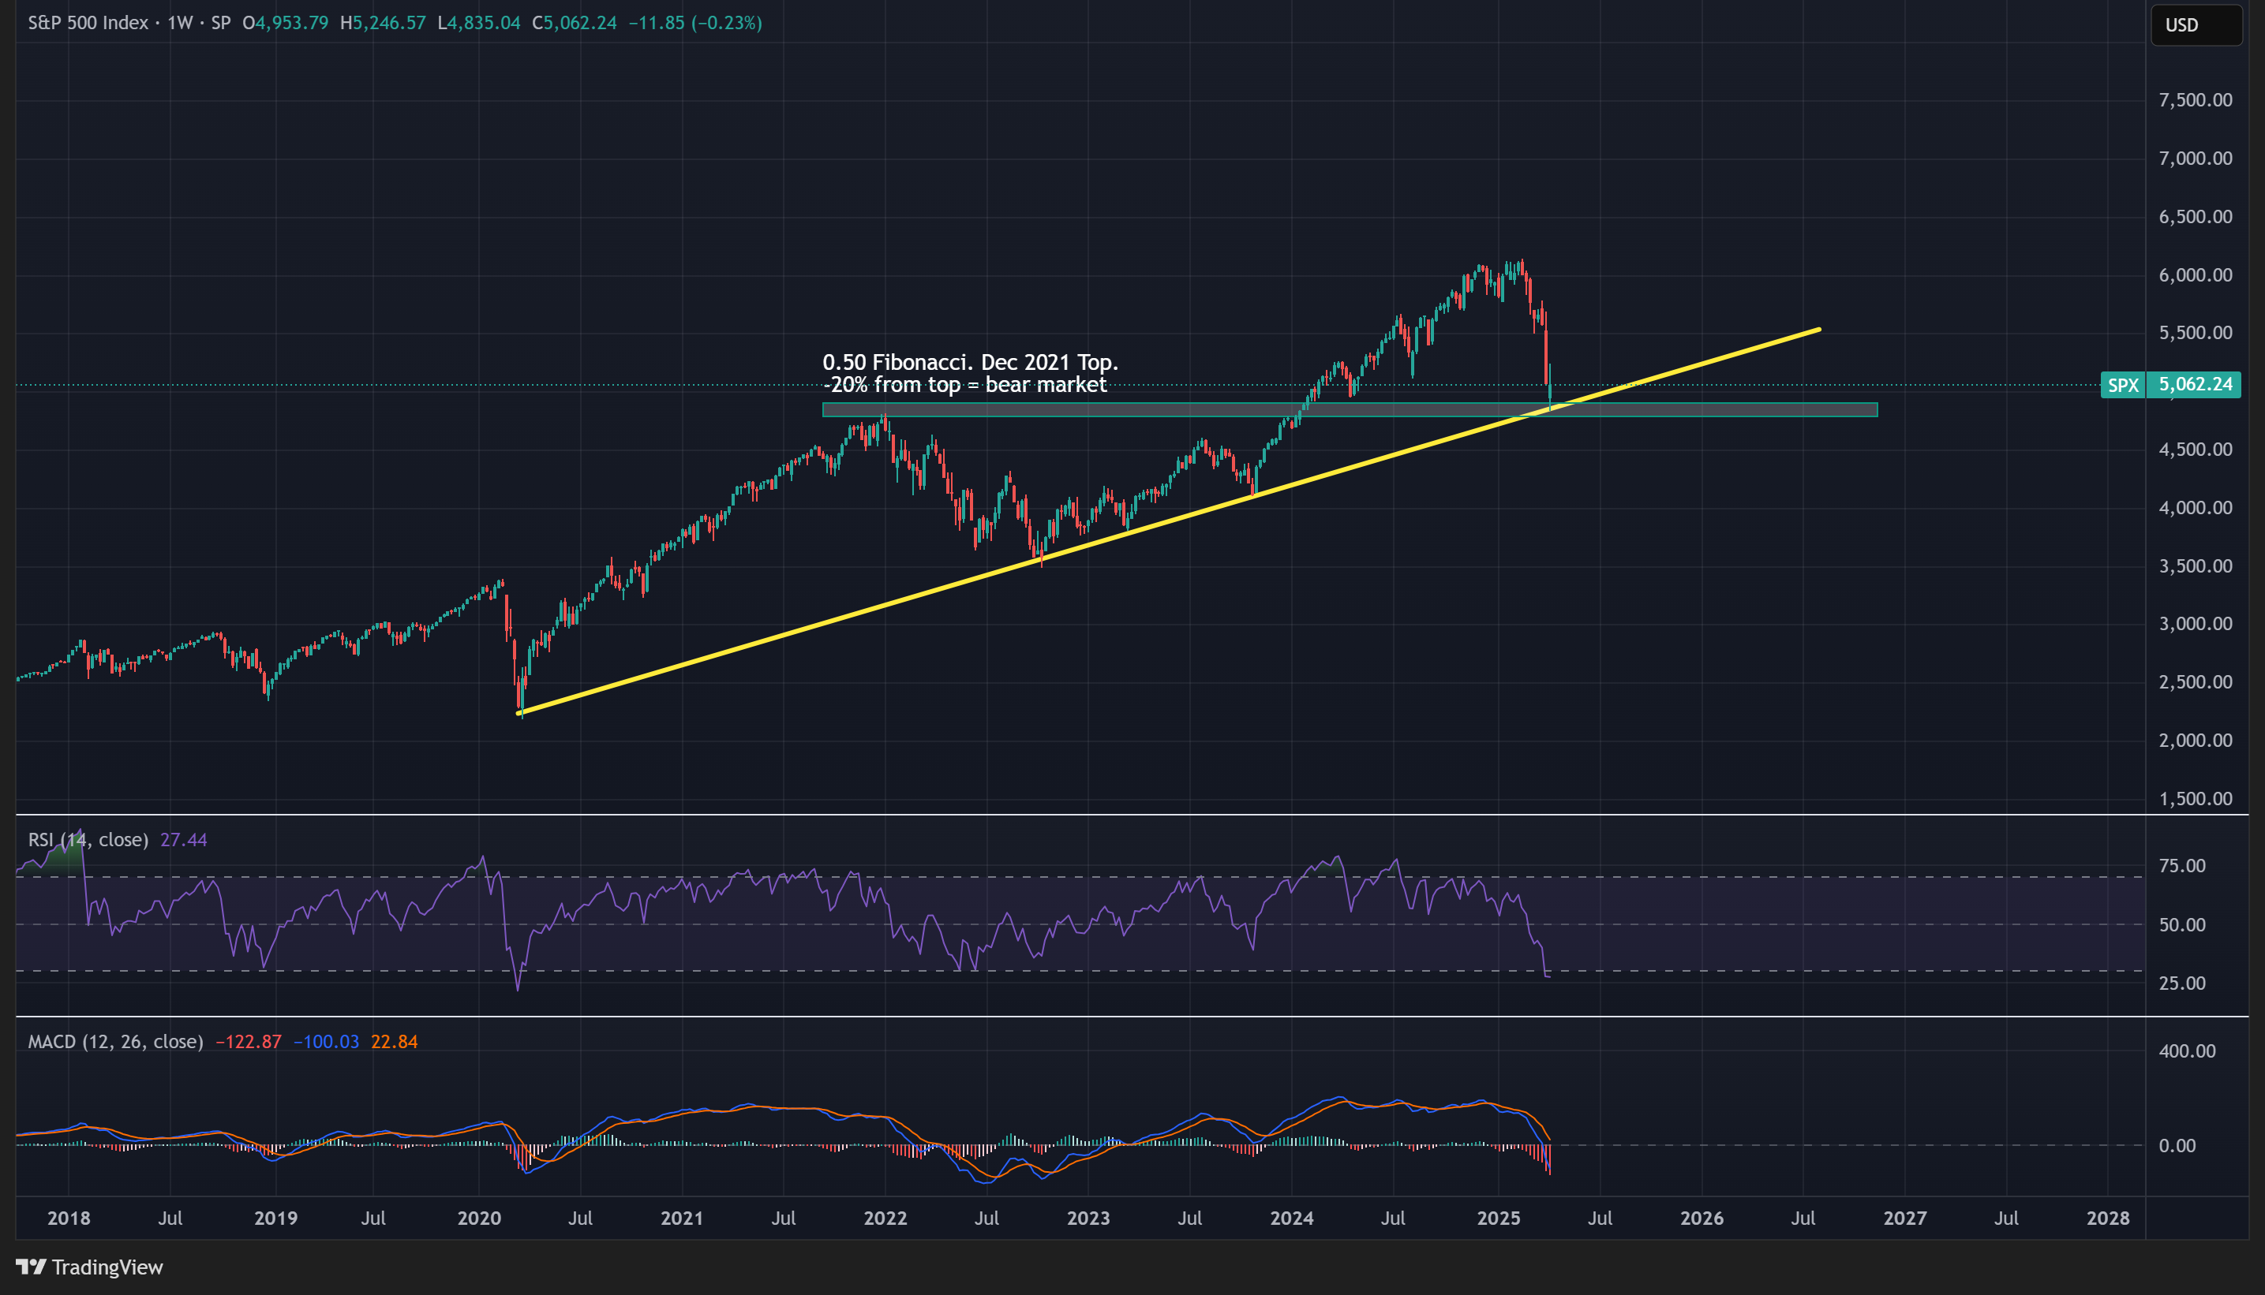Click the '0.50 Fibonacci. Dec 2021 Top.' annotation
This screenshot has width=2265, height=1295.
pyautogui.click(x=970, y=362)
